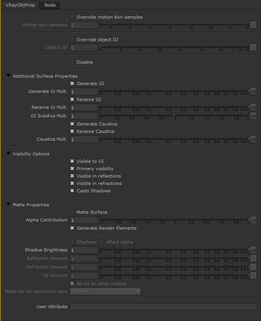Click the Caustics Mult. value field

(x=84, y=139)
